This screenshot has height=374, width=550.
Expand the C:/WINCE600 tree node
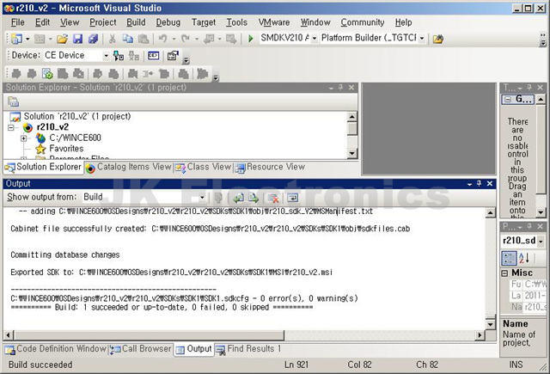(23, 138)
